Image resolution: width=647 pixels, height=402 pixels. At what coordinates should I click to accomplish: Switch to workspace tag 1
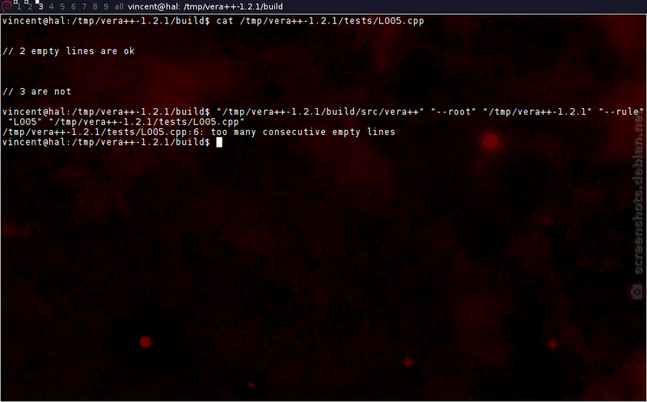click(x=19, y=6)
